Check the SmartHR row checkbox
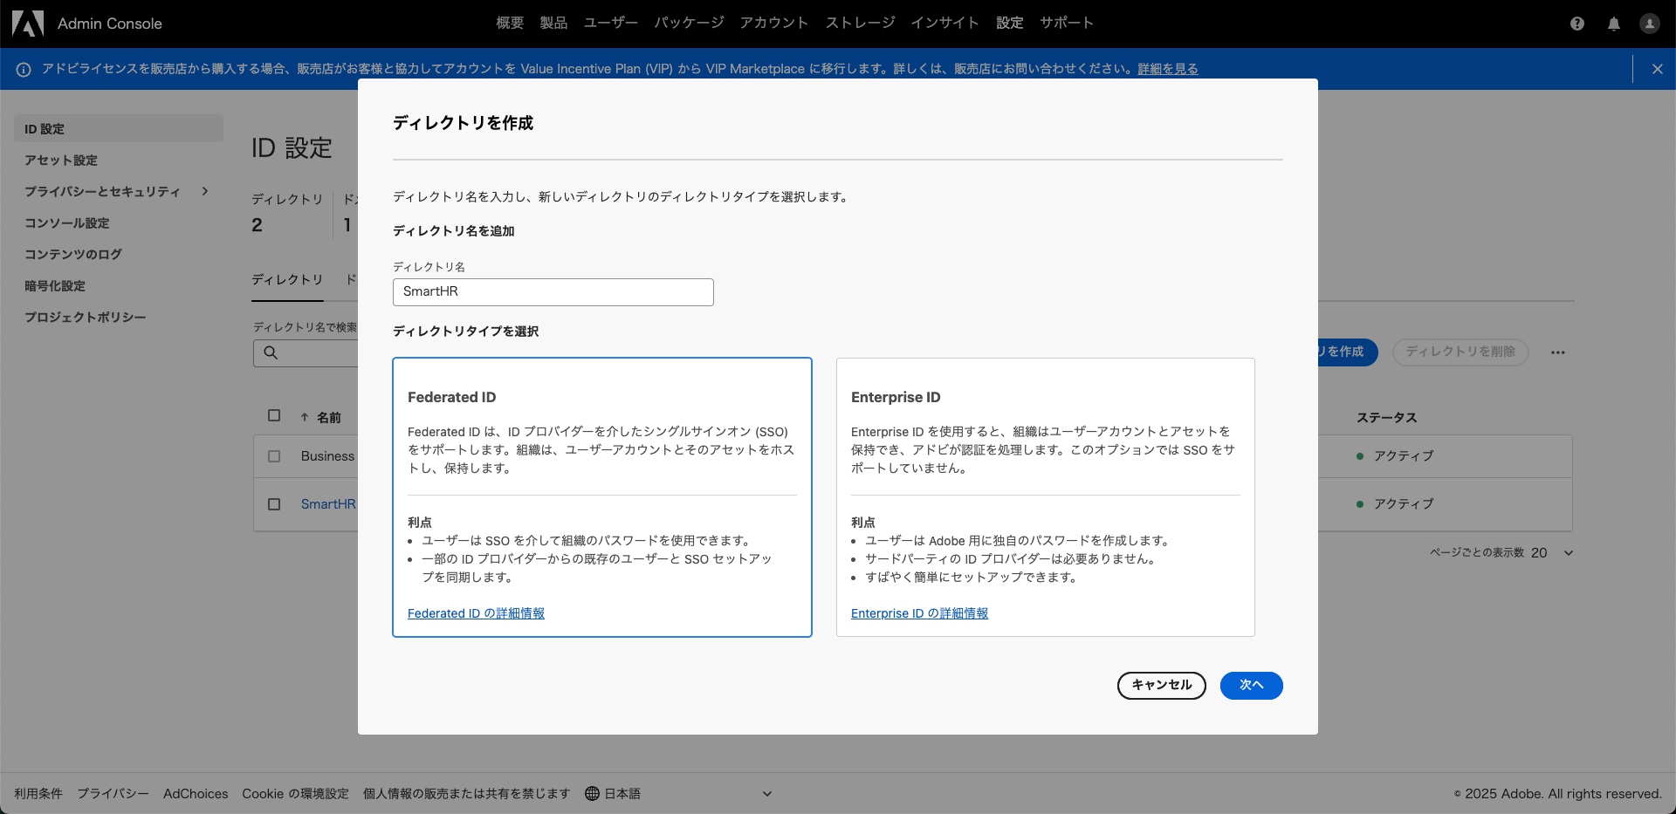This screenshot has height=814, width=1676. pos(274,504)
